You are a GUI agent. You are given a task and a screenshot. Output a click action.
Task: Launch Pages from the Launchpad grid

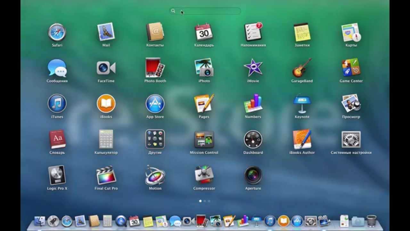coord(204,103)
